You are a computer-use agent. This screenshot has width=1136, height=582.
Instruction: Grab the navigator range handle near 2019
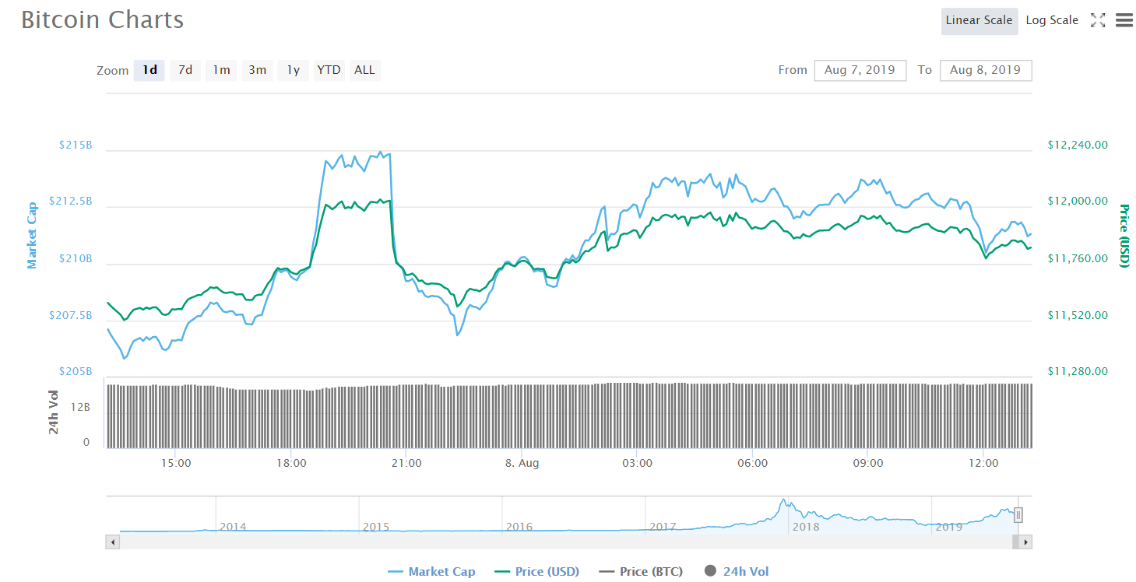tap(1018, 515)
